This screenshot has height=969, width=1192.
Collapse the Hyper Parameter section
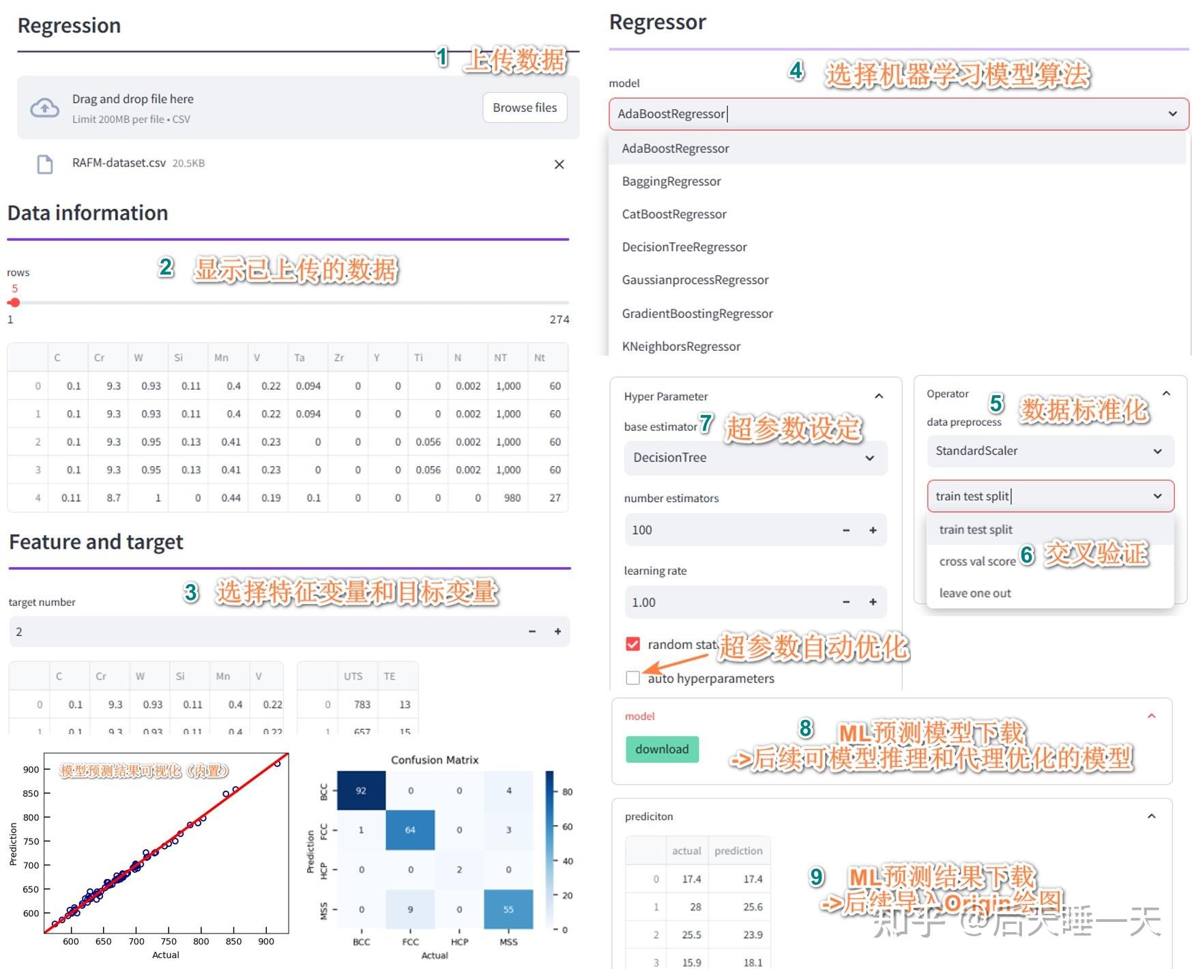(x=879, y=396)
